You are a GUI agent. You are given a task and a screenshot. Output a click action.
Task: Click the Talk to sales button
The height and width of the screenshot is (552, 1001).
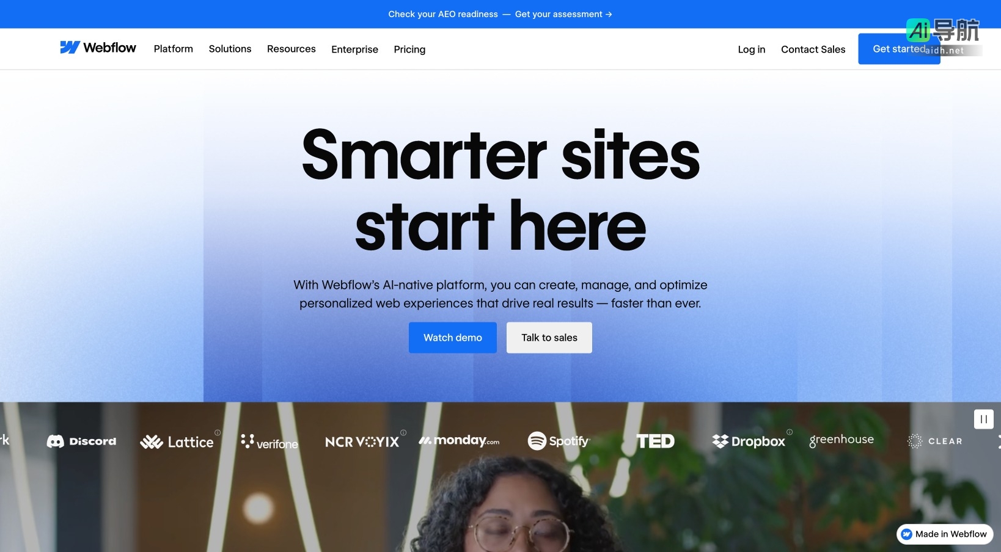pyautogui.click(x=549, y=338)
